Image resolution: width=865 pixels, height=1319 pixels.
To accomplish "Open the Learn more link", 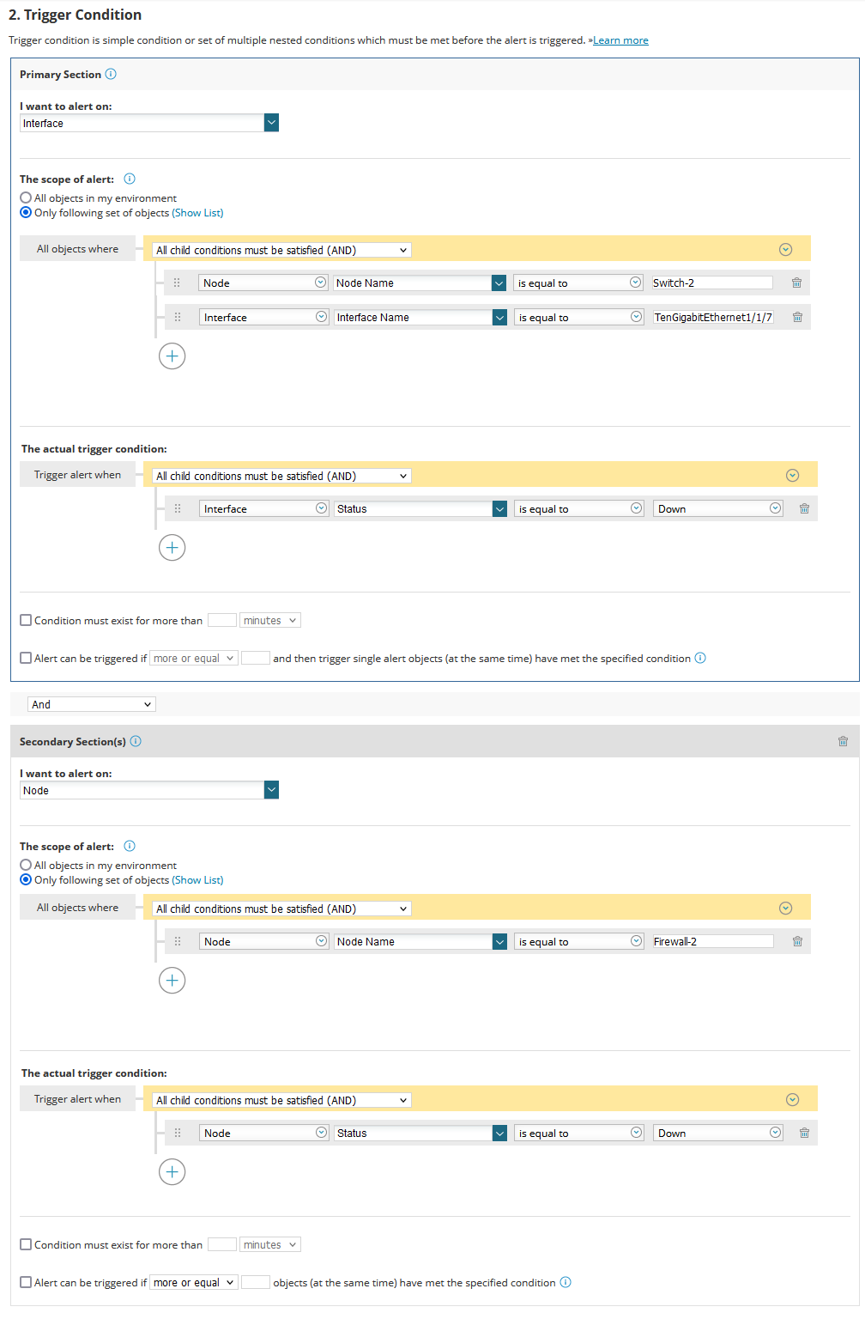I will tap(620, 40).
